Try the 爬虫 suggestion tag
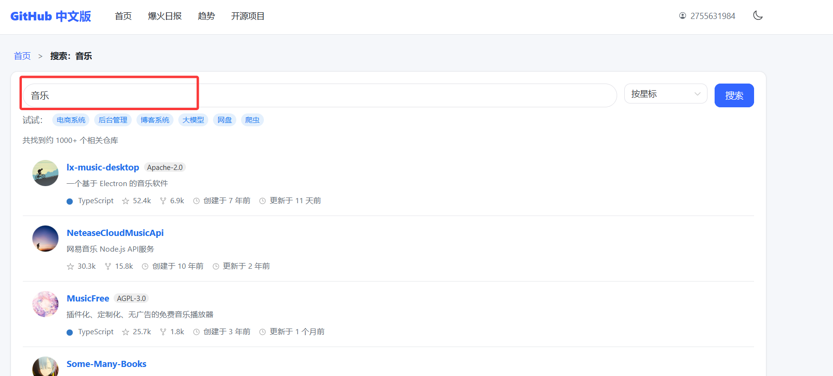Image resolution: width=833 pixels, height=376 pixels. click(252, 120)
